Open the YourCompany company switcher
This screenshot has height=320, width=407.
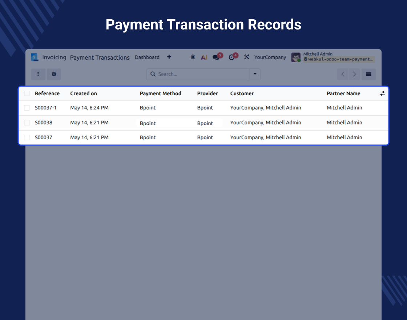tap(270, 57)
